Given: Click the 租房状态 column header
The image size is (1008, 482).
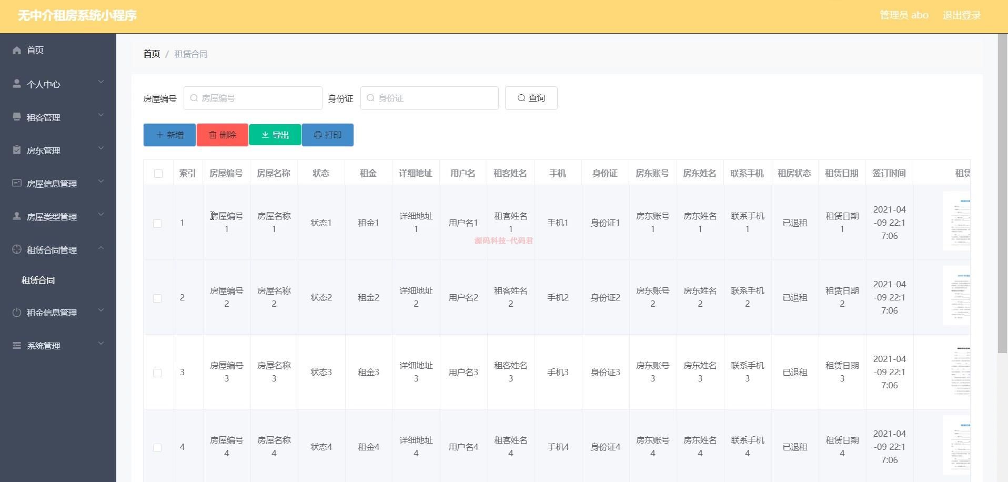Looking at the screenshot, I should pos(794,173).
